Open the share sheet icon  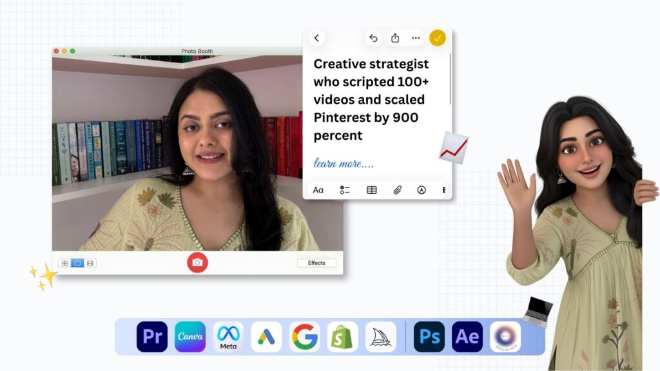coord(395,38)
